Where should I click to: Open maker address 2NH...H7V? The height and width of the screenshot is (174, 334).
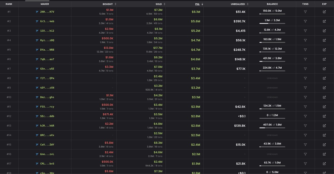click(47, 12)
